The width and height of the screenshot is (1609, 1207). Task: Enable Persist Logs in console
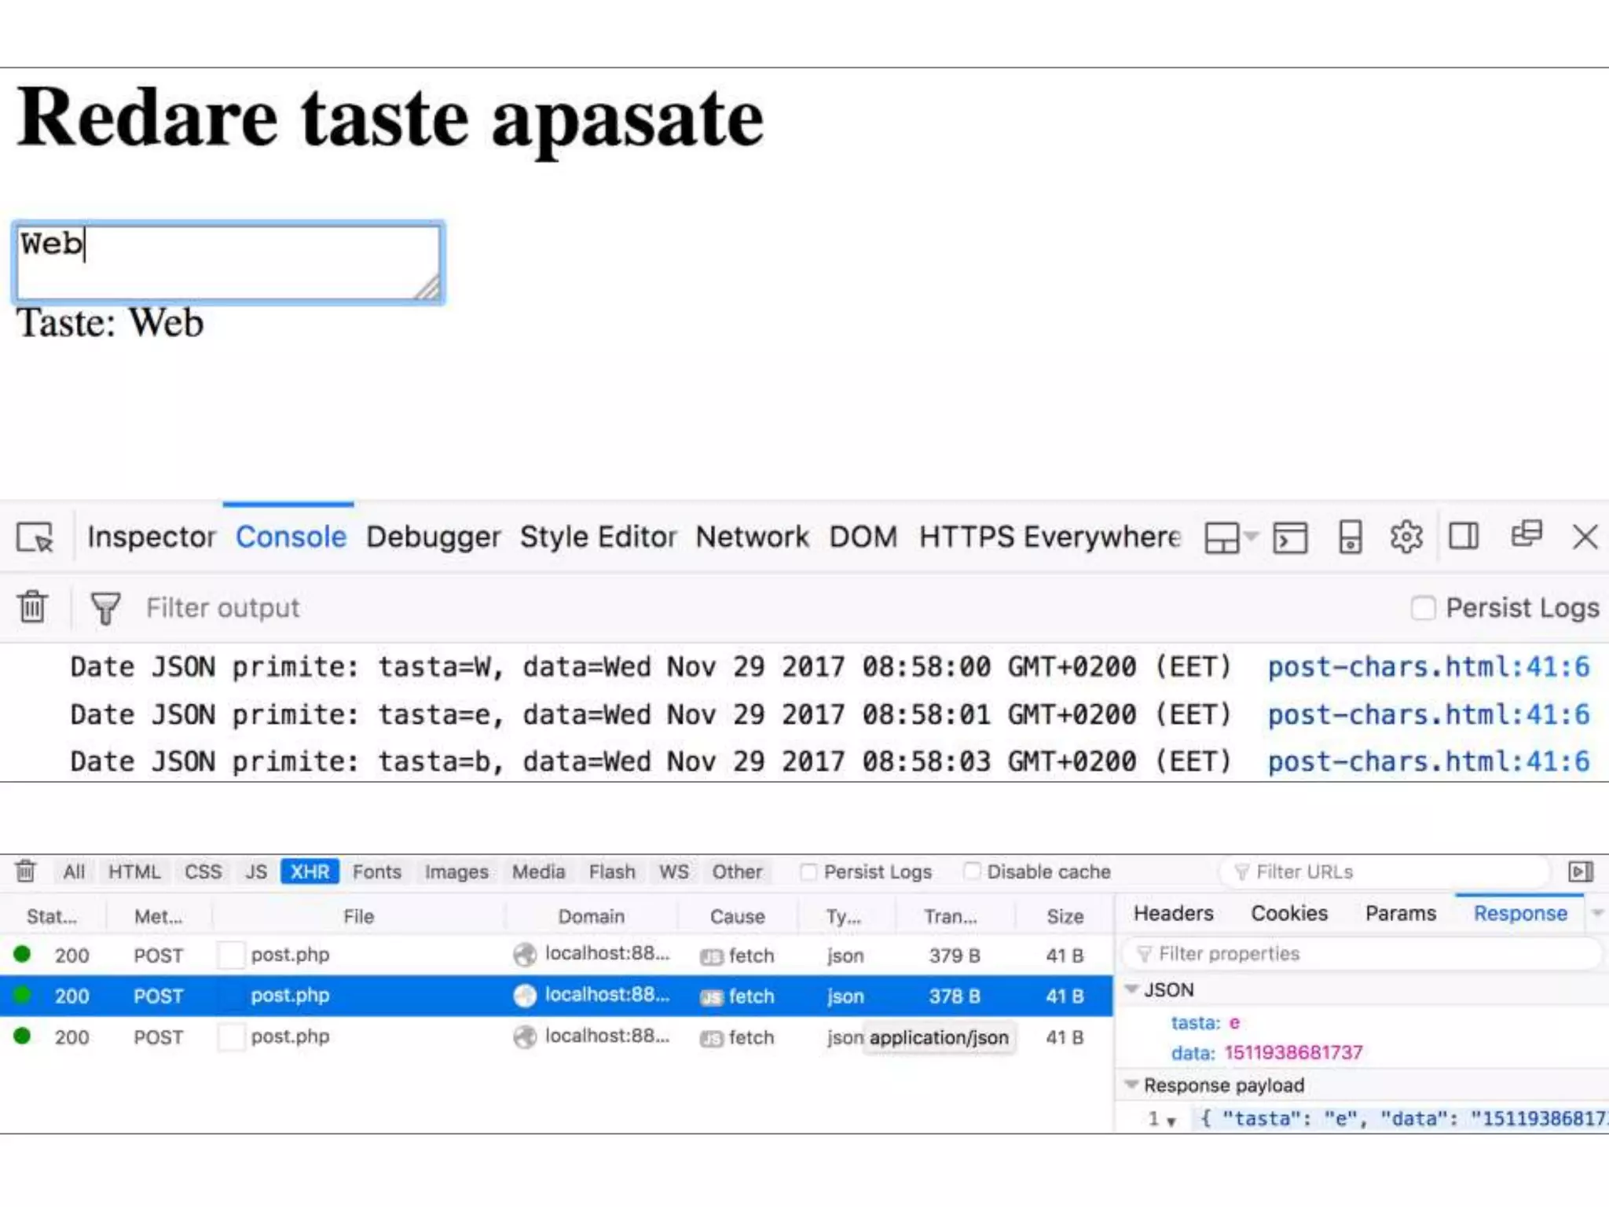click(1423, 607)
